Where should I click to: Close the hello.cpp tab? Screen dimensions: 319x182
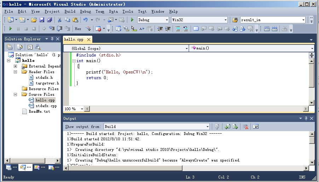pos(89,40)
